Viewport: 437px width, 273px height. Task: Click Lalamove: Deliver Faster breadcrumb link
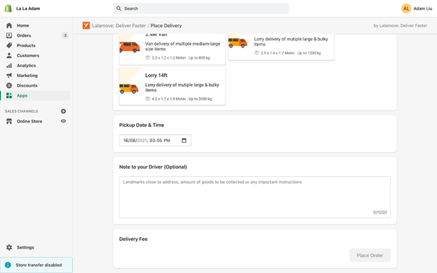pos(119,26)
